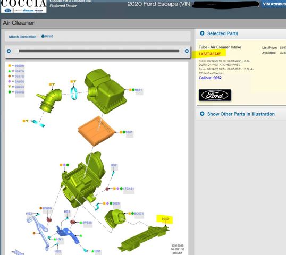The height and width of the screenshot is (255, 286).
Task: Click the 'DURA D4 IVCT ATK HEV/PHEV' line
Action: pos(220,65)
